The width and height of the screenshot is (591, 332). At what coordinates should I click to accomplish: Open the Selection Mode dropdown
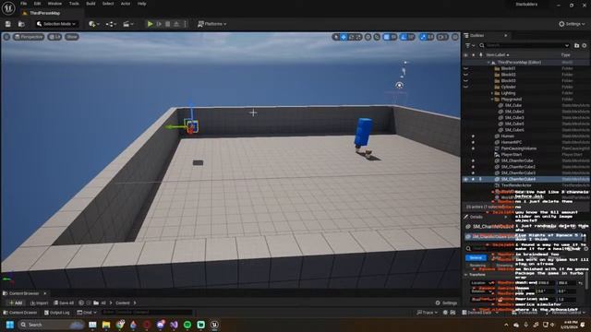[x=56, y=24]
